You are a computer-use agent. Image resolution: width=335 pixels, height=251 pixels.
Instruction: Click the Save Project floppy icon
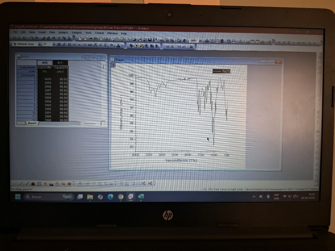click(150, 40)
